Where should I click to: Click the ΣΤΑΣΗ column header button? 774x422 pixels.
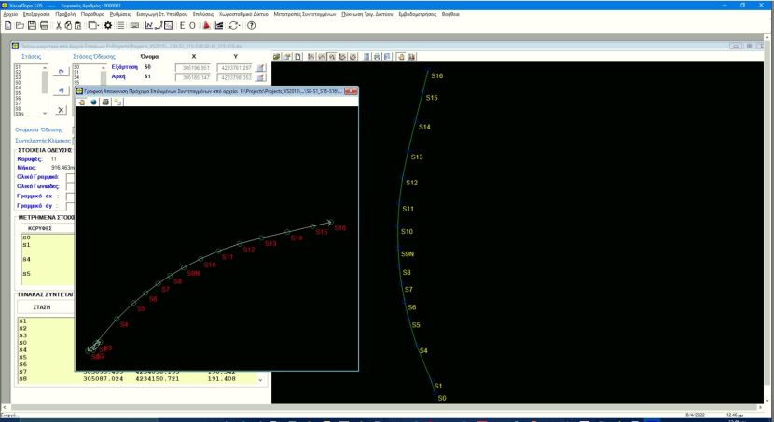[42, 306]
